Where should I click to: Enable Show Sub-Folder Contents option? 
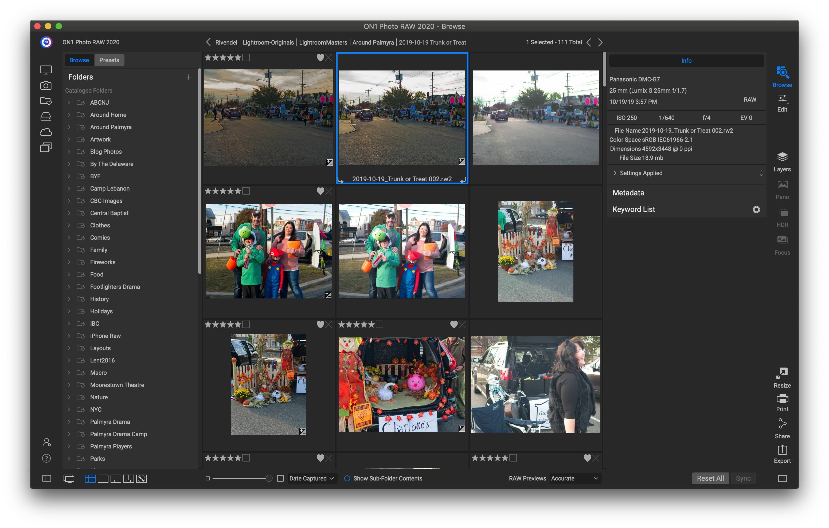pyautogui.click(x=347, y=478)
